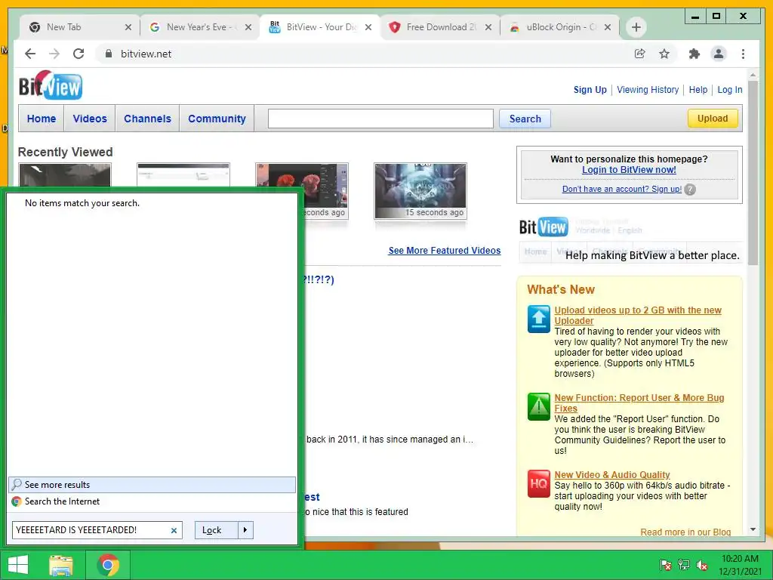The width and height of the screenshot is (773, 580).
Task: Open File Explorer from the taskbar
Action: click(60, 565)
